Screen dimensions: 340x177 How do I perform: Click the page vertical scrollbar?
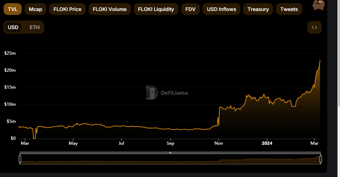[x=339, y=53]
